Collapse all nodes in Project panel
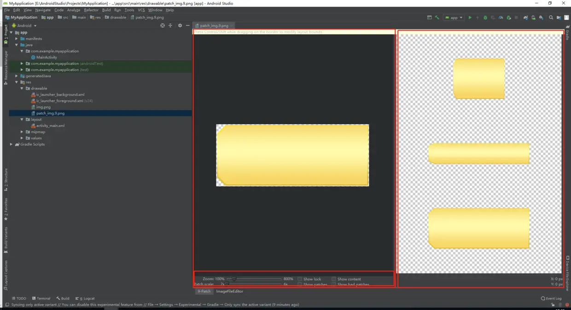Image resolution: width=571 pixels, height=310 pixels. coord(170,25)
